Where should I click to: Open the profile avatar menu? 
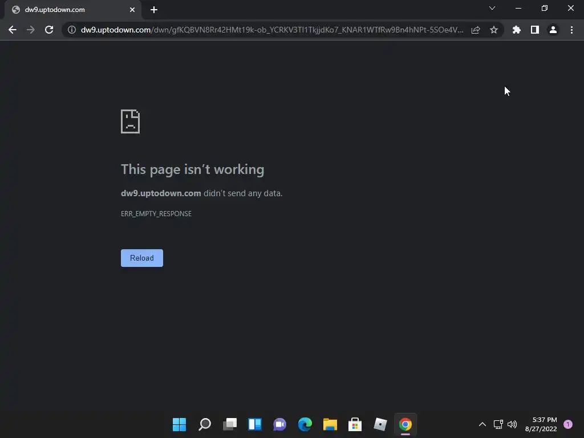tap(553, 30)
